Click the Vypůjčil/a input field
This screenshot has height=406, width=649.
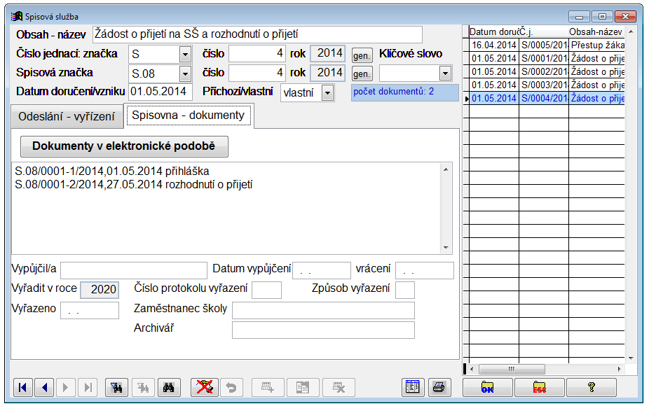click(x=134, y=270)
